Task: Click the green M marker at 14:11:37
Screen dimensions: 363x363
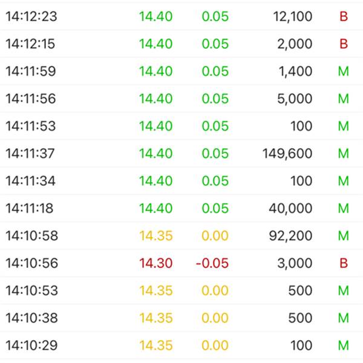Action: [344, 154]
